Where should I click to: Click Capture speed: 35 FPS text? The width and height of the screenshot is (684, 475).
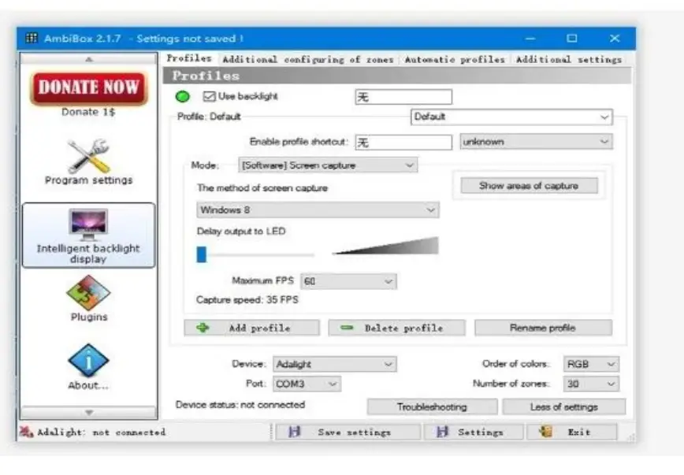pyautogui.click(x=247, y=299)
